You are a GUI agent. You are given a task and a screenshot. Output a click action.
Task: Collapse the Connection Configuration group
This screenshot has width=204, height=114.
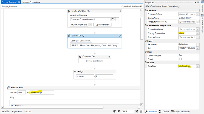coord(146,25)
